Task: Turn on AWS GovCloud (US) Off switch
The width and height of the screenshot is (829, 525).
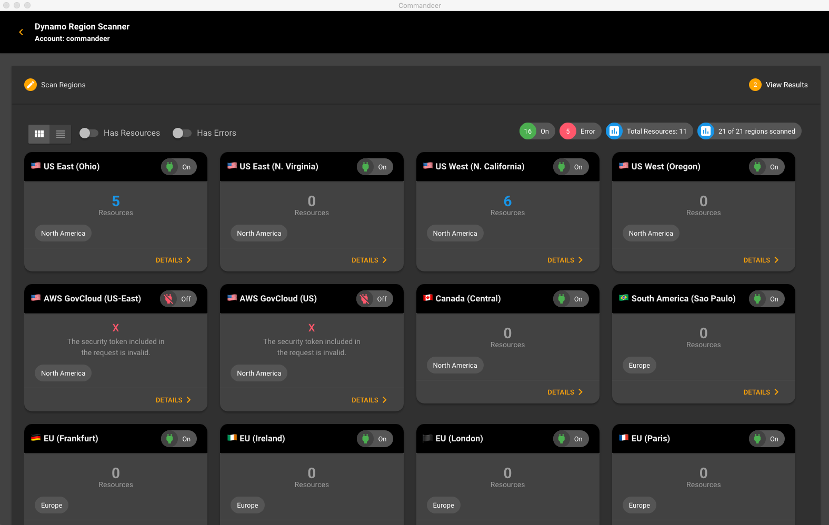Action: [x=374, y=299]
